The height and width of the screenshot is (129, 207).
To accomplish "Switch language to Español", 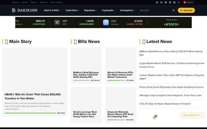I will click(x=188, y=2).
